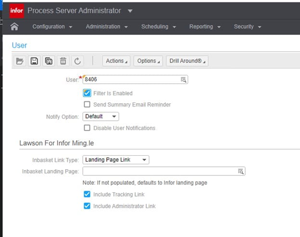Open the Security menu
Image resolution: width=300 pixels, height=237 pixels.
(248, 26)
